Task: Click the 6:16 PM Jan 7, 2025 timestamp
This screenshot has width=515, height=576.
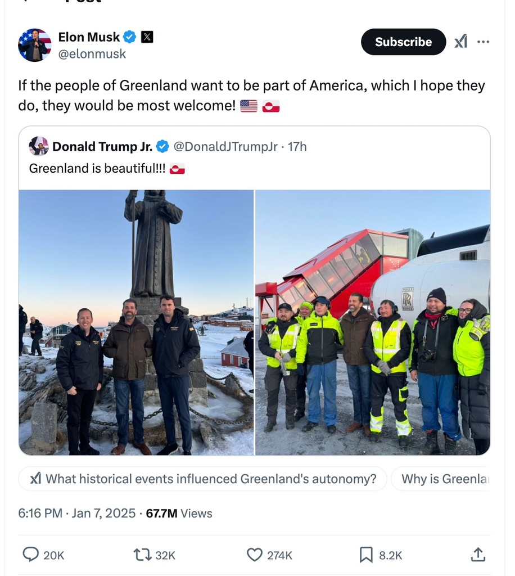Action: pos(76,513)
